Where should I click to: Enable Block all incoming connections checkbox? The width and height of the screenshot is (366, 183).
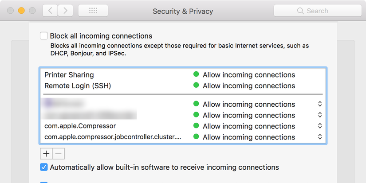pos(43,36)
